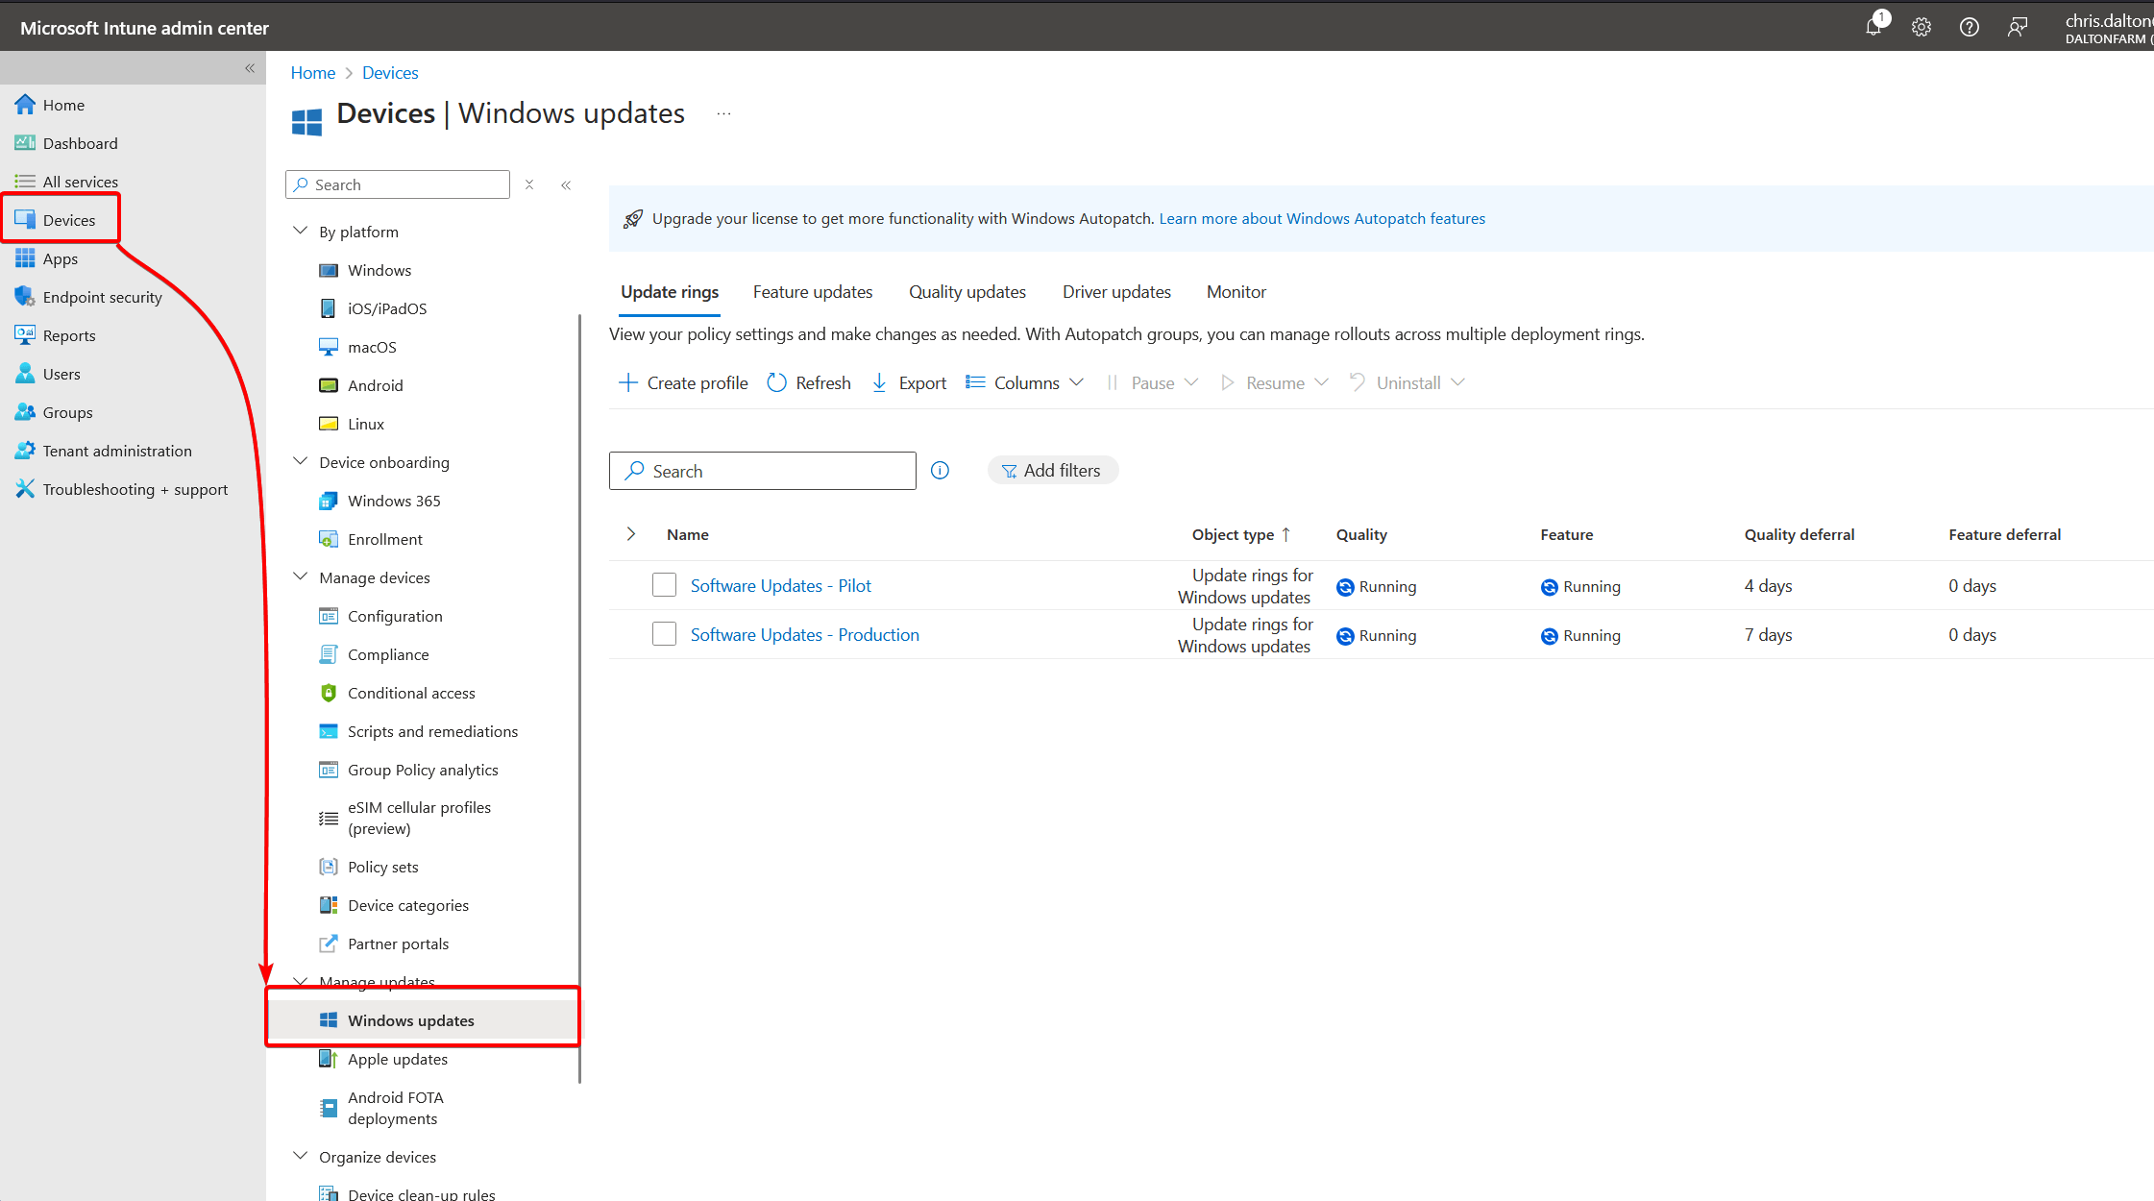Switch to the Feature updates tab
The height and width of the screenshot is (1201, 2154).
pos(813,292)
